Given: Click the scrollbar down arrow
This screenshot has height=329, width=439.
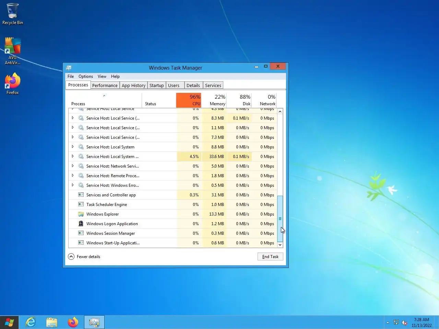Looking at the screenshot, I should coord(280,245).
